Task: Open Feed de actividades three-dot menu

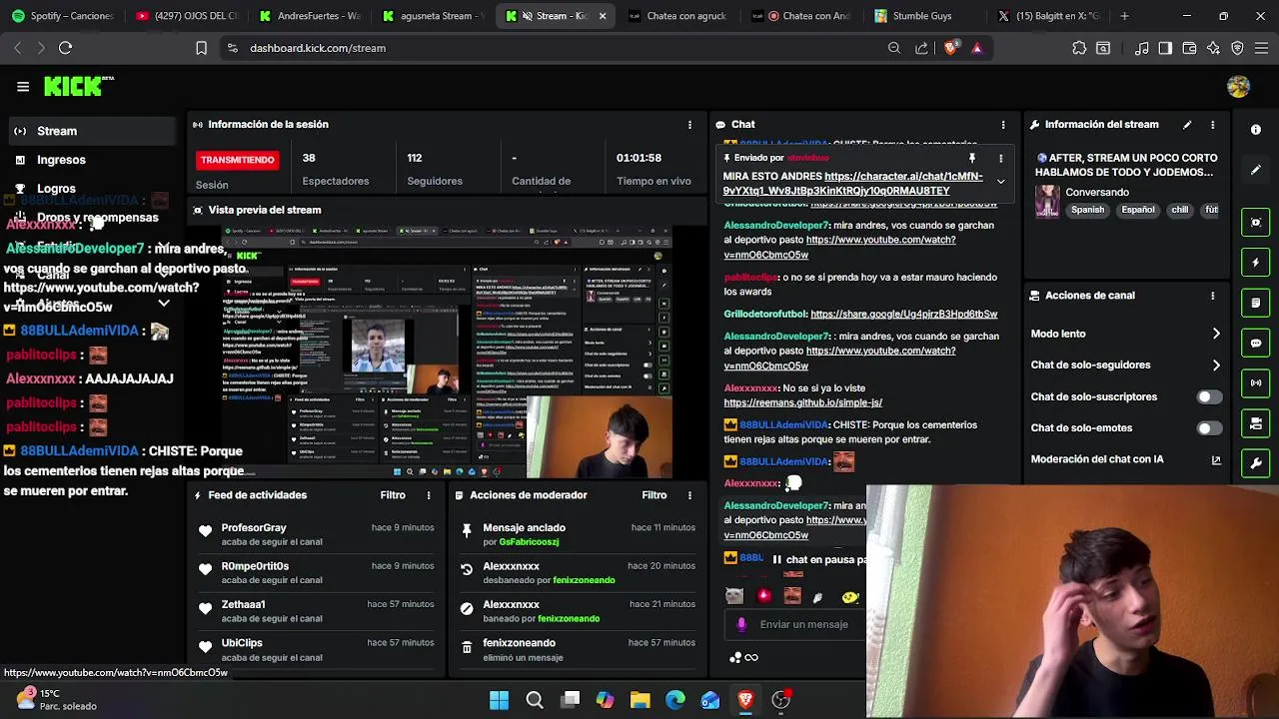Action: pyautogui.click(x=429, y=495)
